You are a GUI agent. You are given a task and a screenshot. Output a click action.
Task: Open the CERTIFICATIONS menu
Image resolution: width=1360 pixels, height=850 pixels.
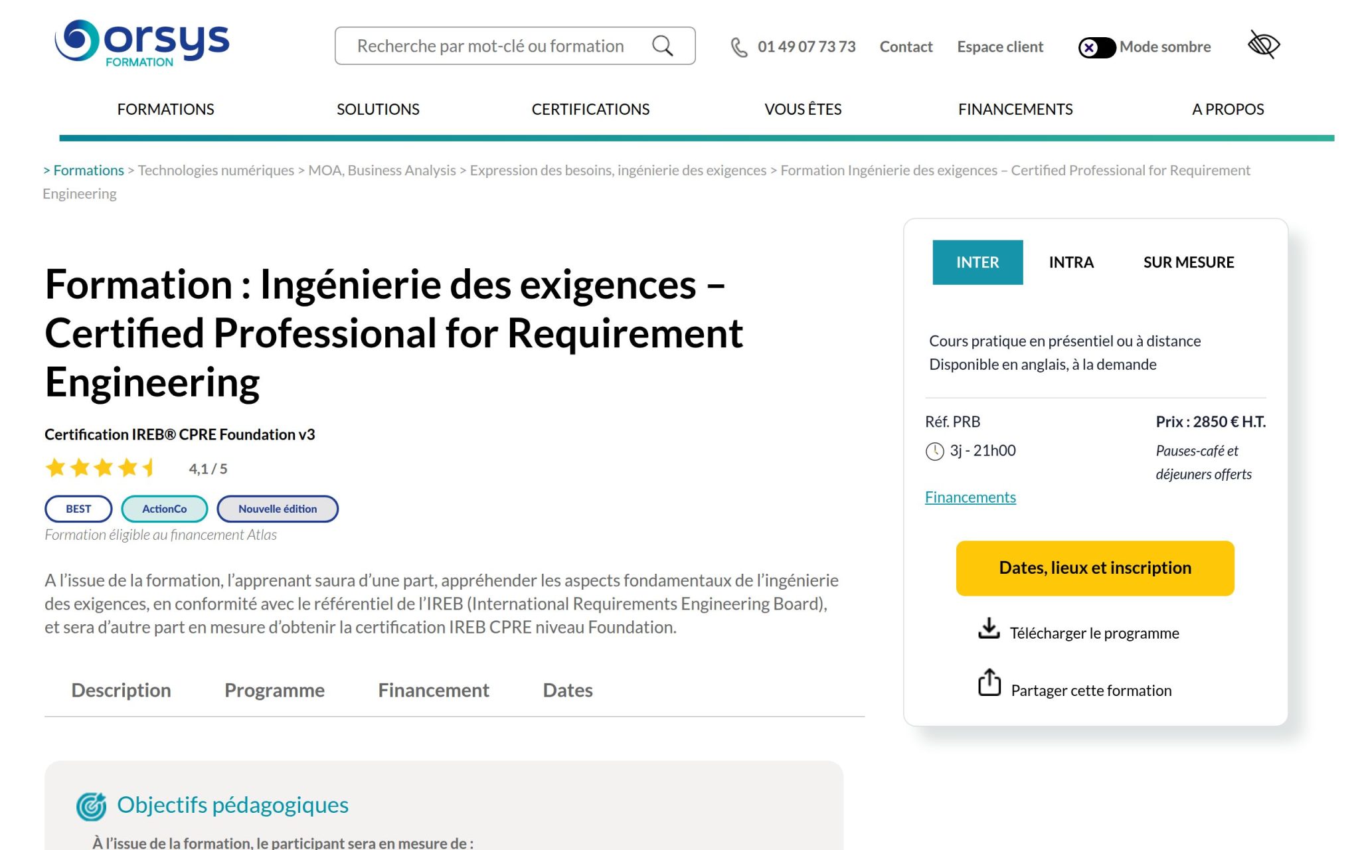(590, 110)
